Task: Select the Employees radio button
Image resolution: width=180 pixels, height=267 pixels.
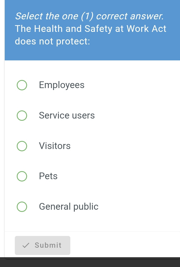Action: 22,85
